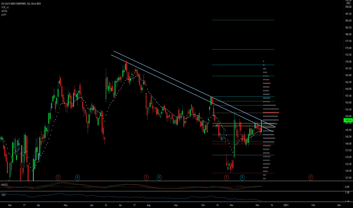Screen dimensions: 353x208
Task: Click the 160.00 price axis label
Action: [x=348, y=89]
